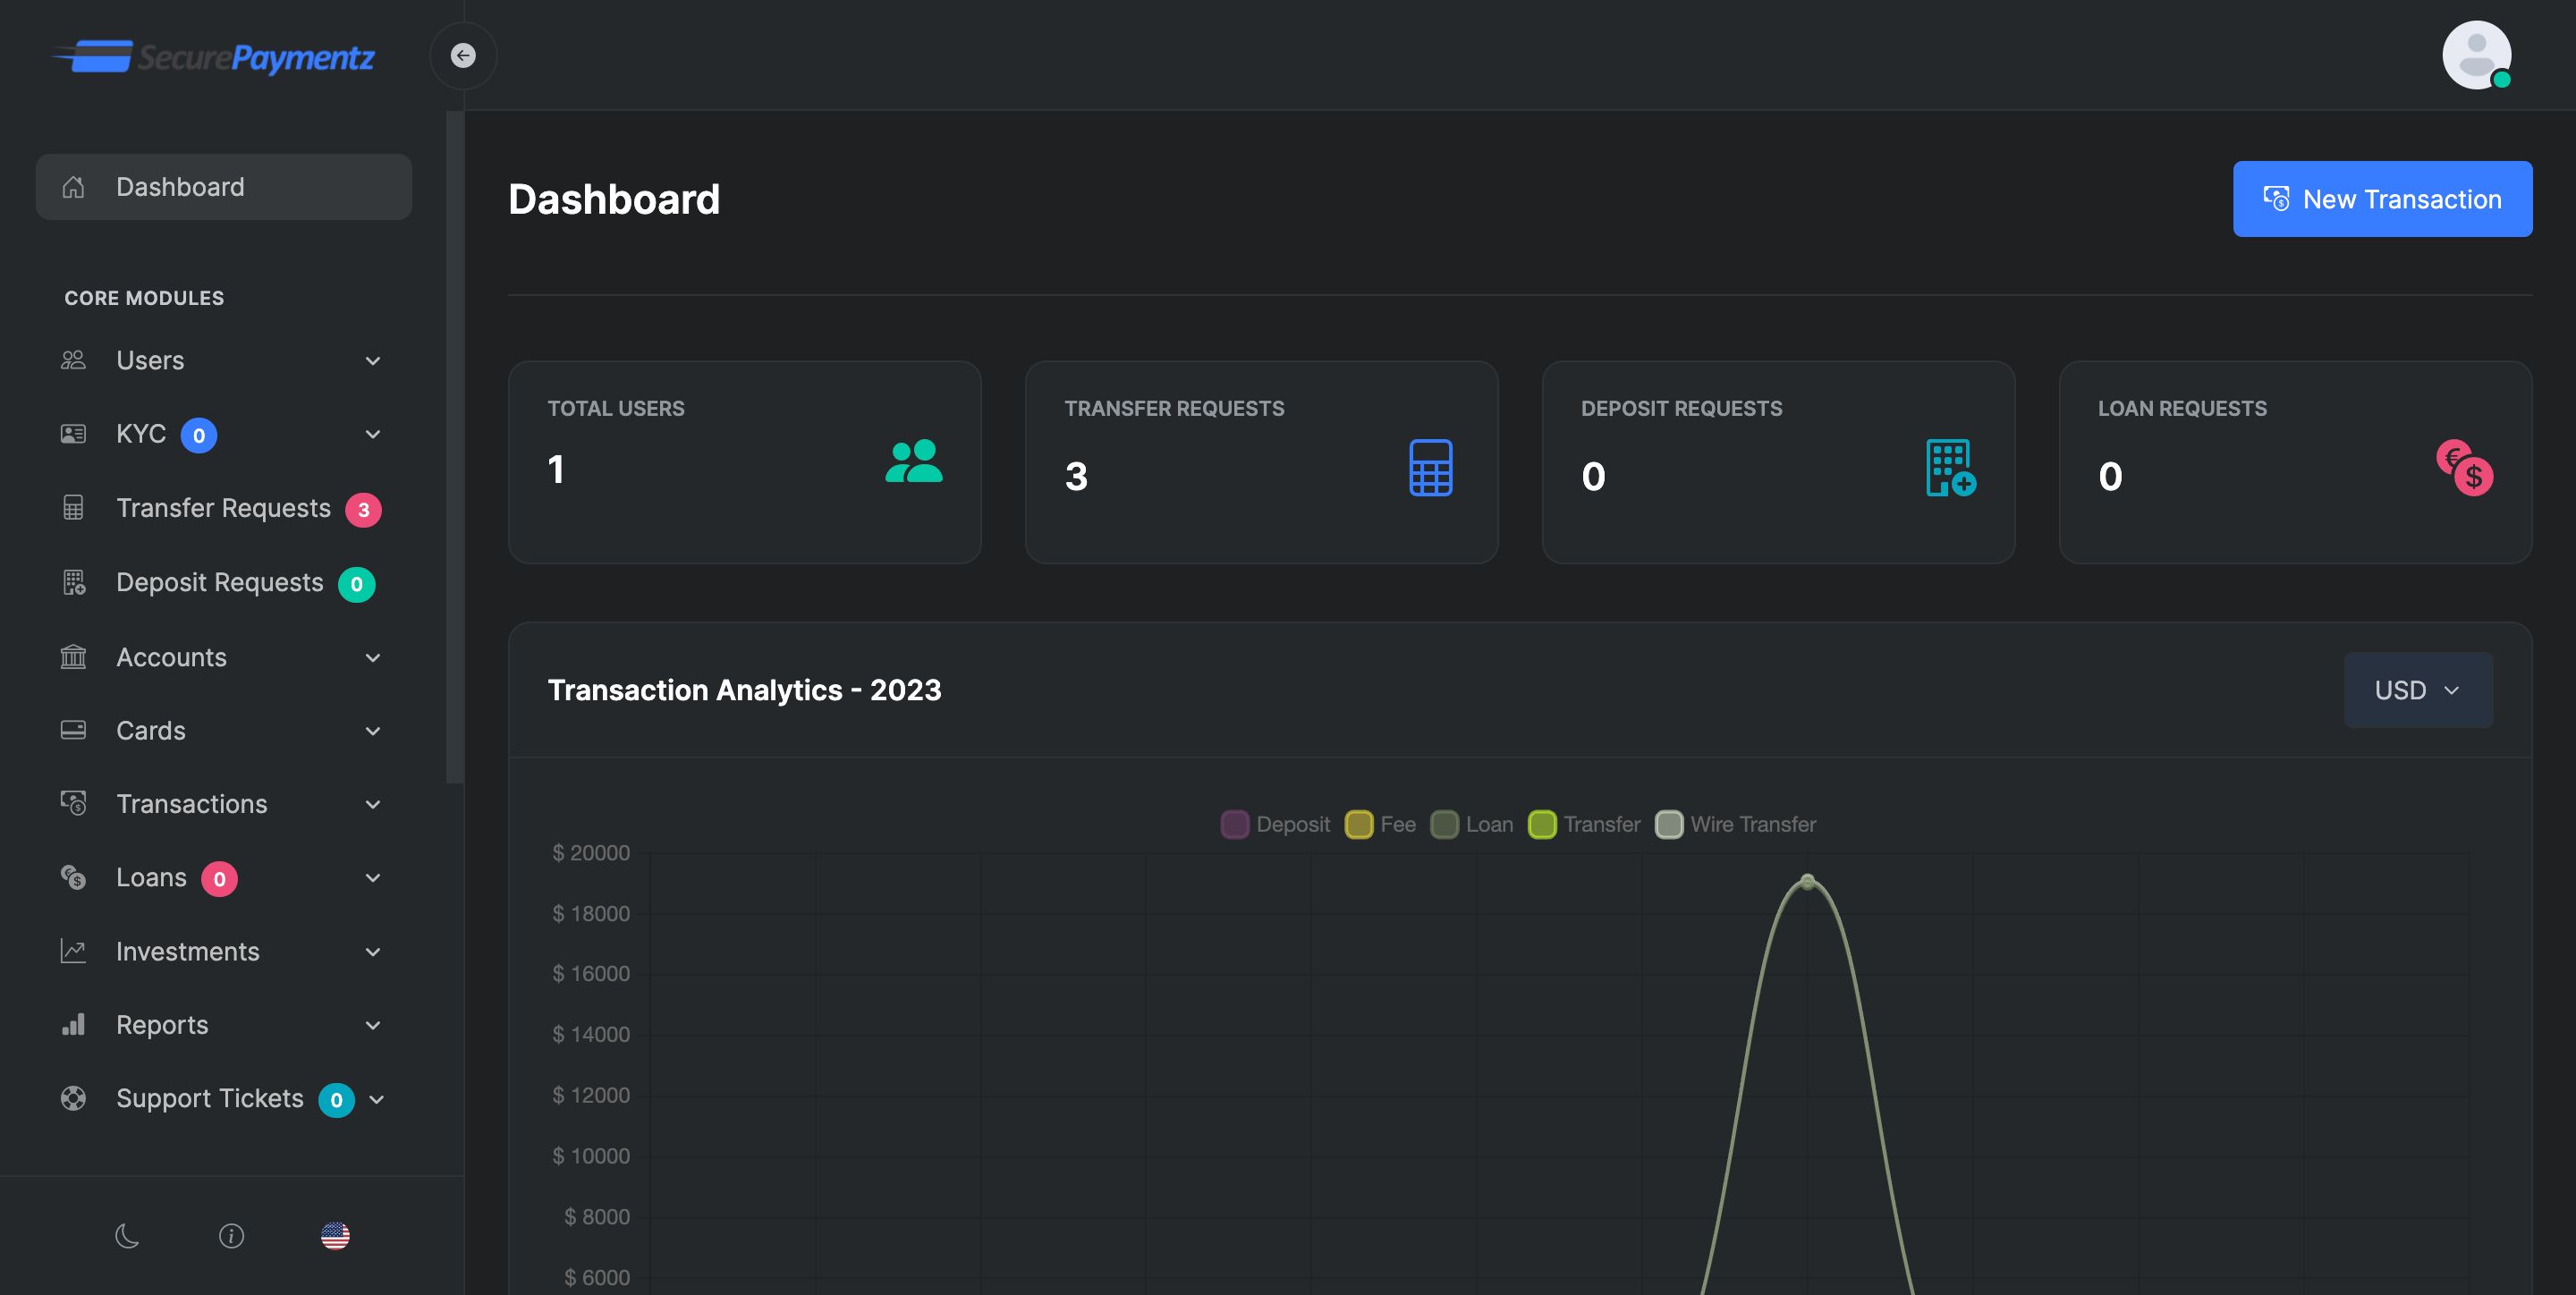Toggle dark mode with the moon icon
2576x1295 pixels.
(127, 1236)
